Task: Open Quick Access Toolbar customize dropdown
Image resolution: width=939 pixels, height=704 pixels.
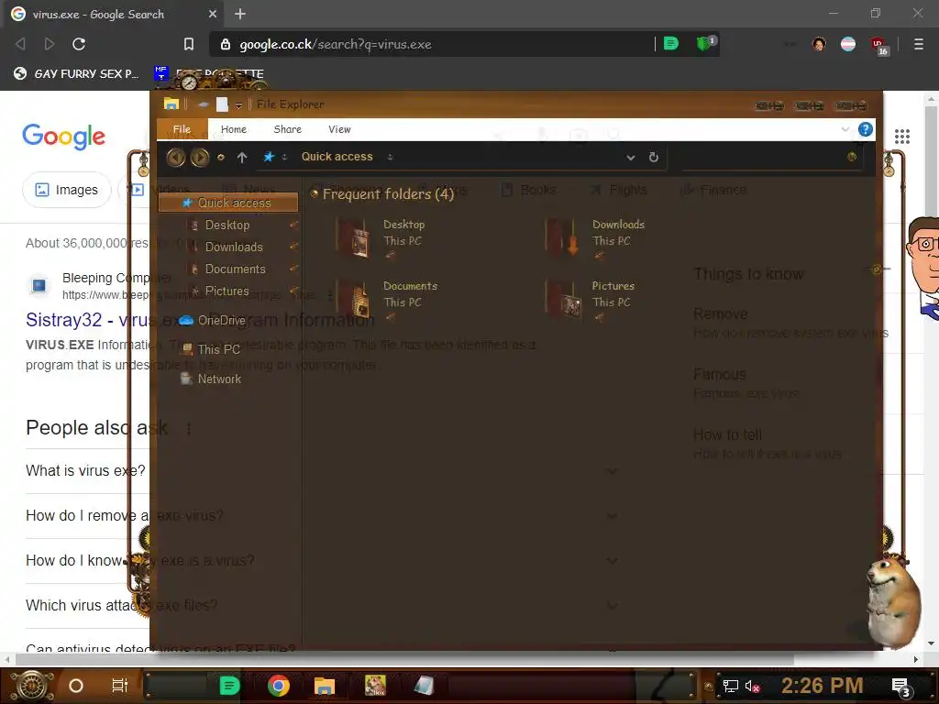Action: pyautogui.click(x=238, y=105)
